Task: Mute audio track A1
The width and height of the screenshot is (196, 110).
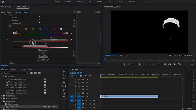Action: click(87, 101)
